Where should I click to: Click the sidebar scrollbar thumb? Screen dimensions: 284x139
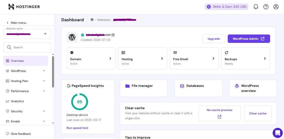[x=53, y=72]
